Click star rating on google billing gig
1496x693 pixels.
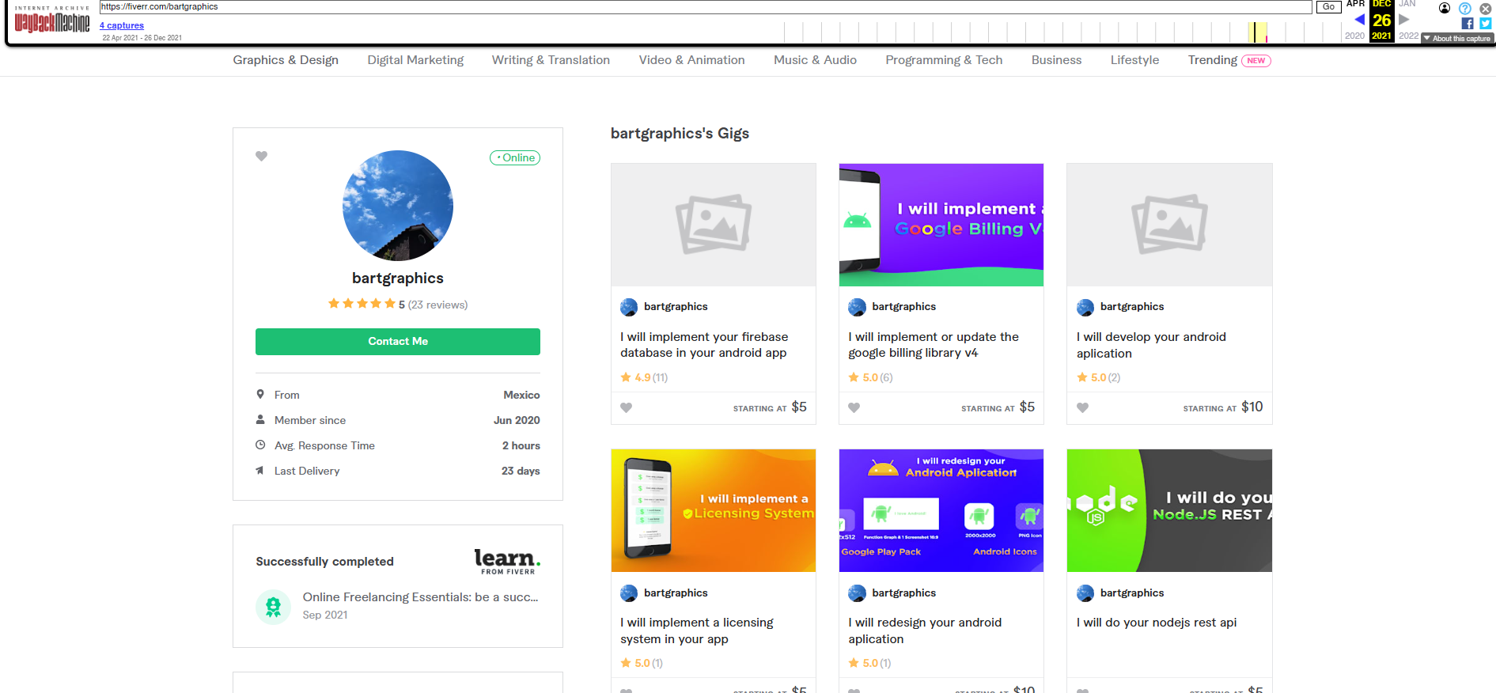(870, 377)
